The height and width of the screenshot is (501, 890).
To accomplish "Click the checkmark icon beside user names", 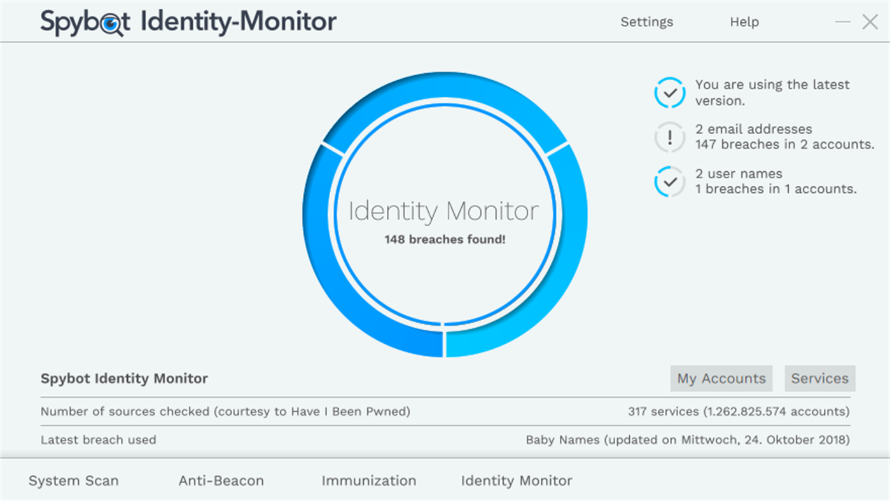I will 669,181.
